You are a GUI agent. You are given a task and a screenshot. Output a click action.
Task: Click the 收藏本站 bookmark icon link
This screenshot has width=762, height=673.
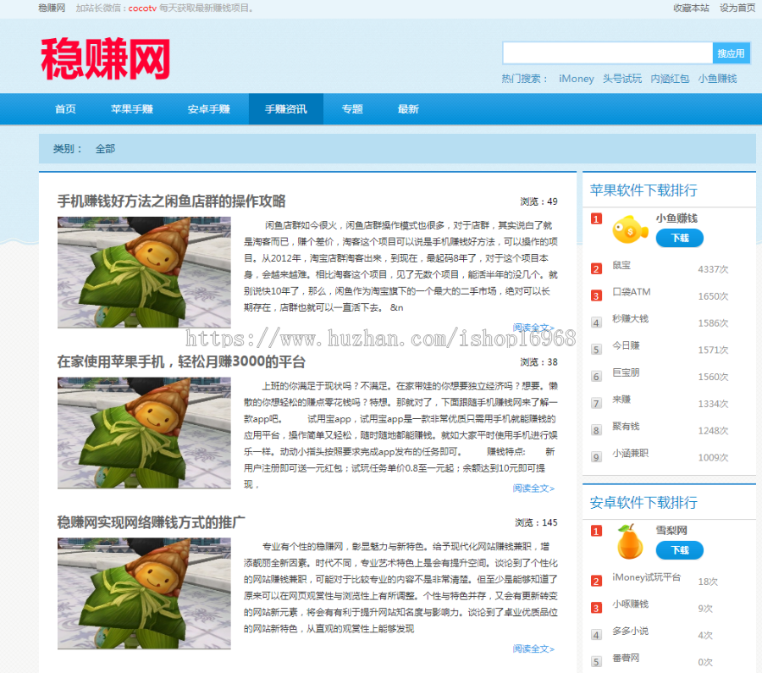pos(690,9)
